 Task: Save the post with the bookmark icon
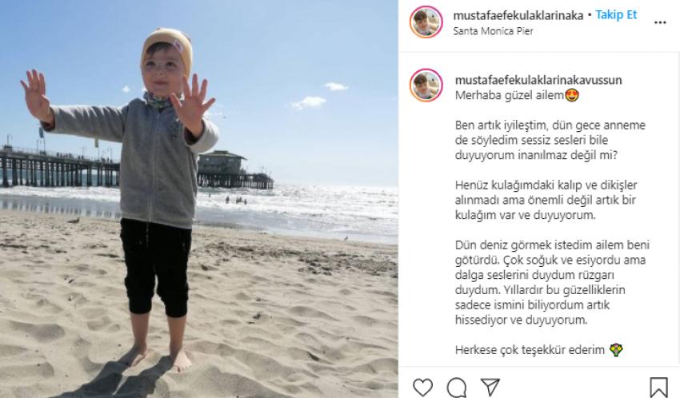pyautogui.click(x=658, y=387)
